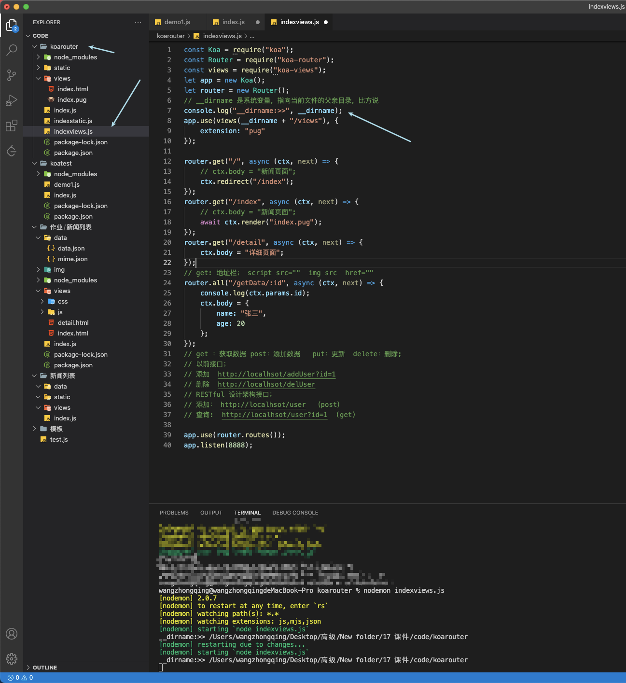Click the terminal input cursor
The height and width of the screenshot is (683, 626).
point(161,668)
